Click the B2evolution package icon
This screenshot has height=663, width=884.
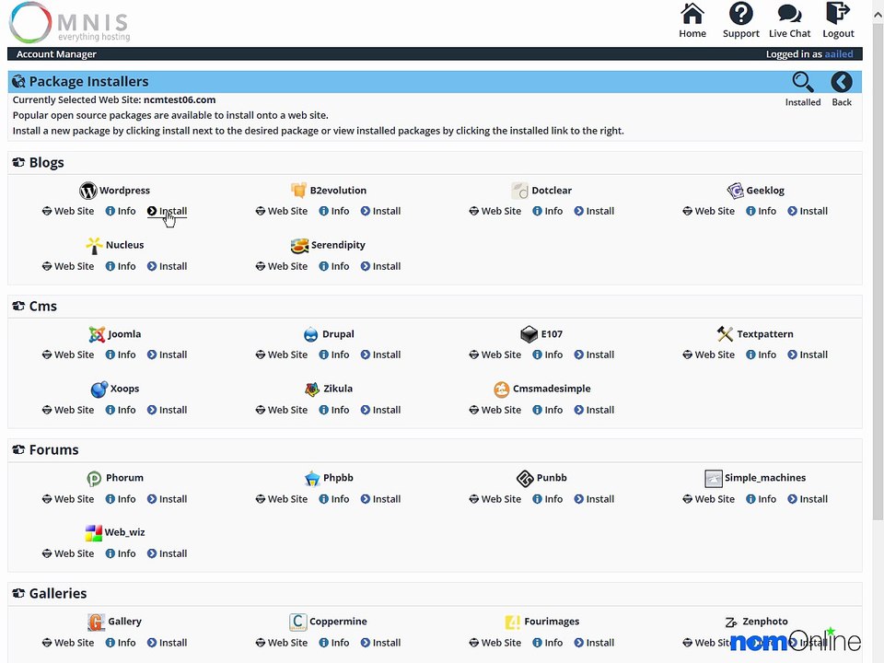pos(298,191)
